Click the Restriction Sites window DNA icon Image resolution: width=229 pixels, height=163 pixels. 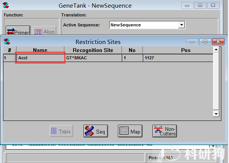click(7, 42)
